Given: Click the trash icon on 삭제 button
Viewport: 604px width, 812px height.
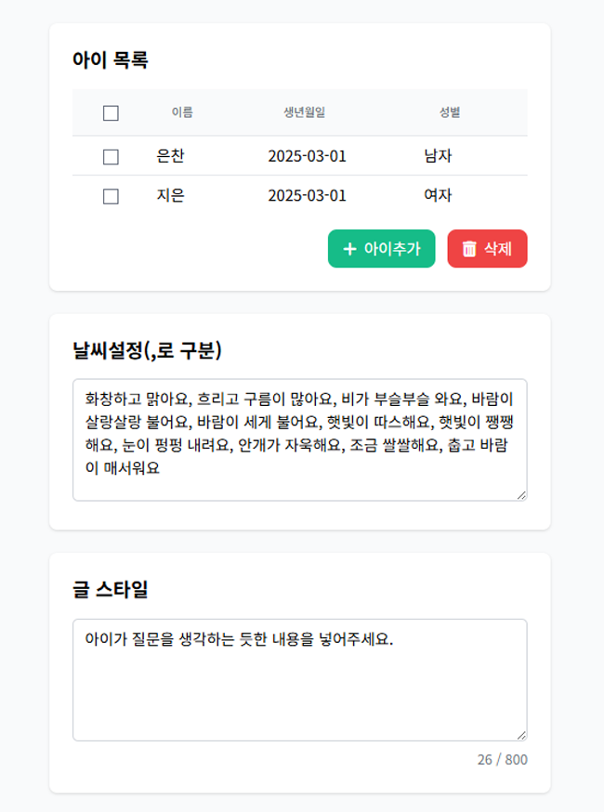Looking at the screenshot, I should pos(468,247).
